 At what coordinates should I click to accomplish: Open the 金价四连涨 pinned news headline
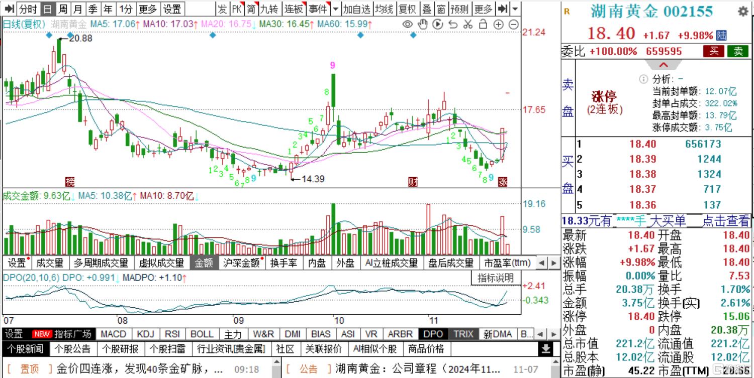pos(140,369)
